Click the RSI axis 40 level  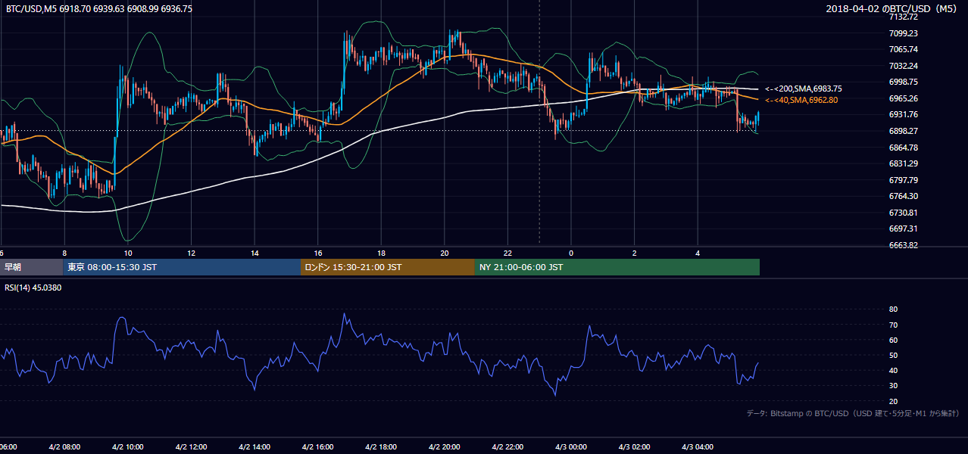[x=893, y=371]
